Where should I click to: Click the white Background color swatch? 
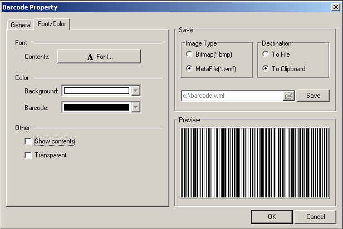(x=96, y=91)
